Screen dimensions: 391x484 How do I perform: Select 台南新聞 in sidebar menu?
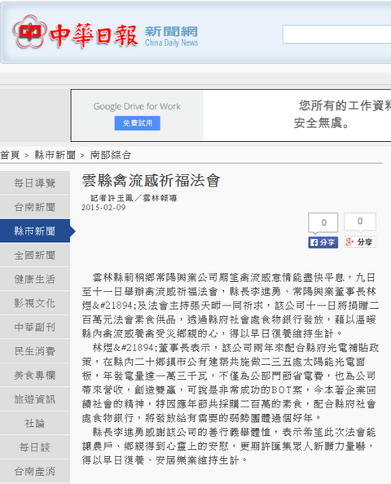pyautogui.click(x=35, y=207)
